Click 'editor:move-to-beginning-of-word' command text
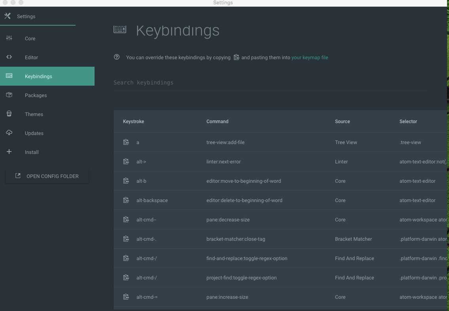449x311 pixels. [243, 181]
